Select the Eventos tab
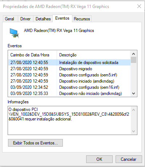The width and height of the screenshot is (145, 167). coord(62,18)
